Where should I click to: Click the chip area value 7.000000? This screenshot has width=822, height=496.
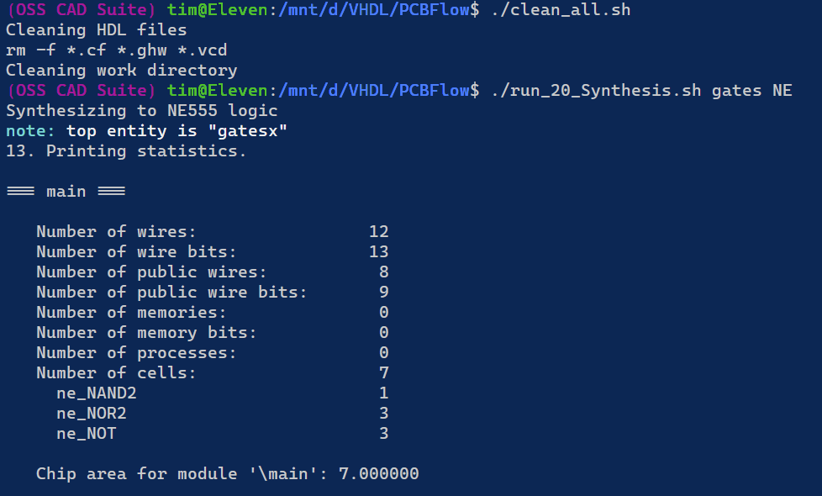click(x=378, y=474)
